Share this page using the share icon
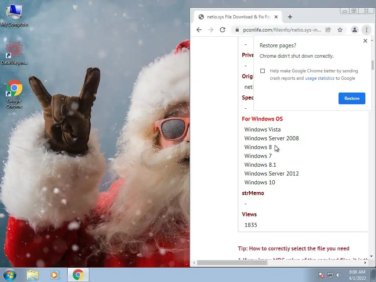This screenshot has width=376, height=282. click(328, 30)
